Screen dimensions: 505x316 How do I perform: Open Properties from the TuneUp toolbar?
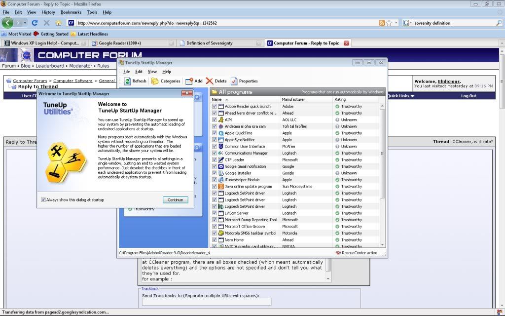coord(244,81)
